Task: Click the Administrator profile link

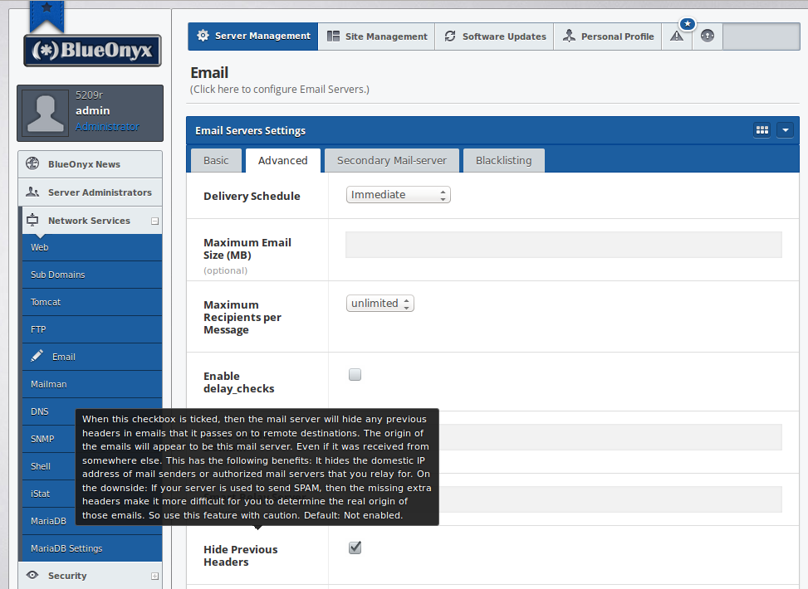Action: point(107,127)
